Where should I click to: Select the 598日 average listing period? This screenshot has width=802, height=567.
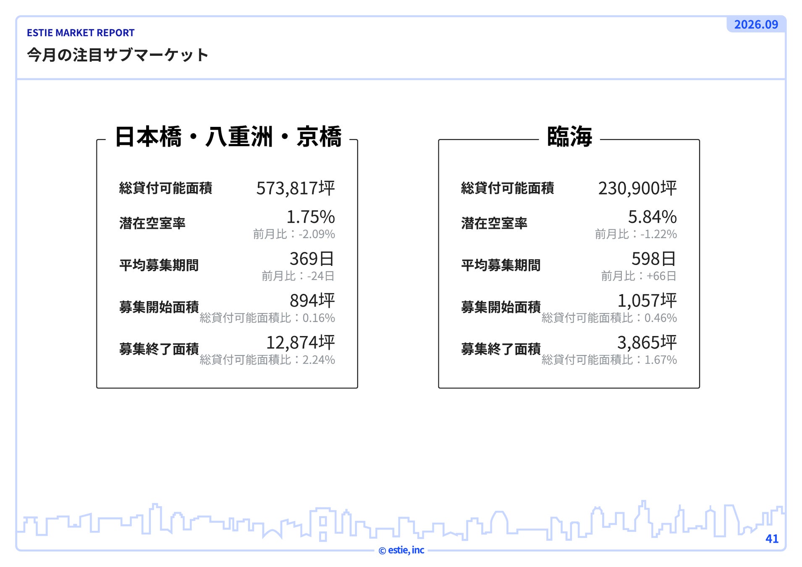coord(654,259)
